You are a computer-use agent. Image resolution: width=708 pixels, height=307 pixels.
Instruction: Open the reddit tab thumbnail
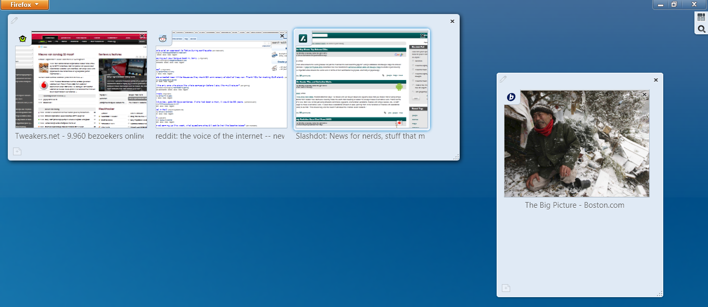[x=221, y=79]
